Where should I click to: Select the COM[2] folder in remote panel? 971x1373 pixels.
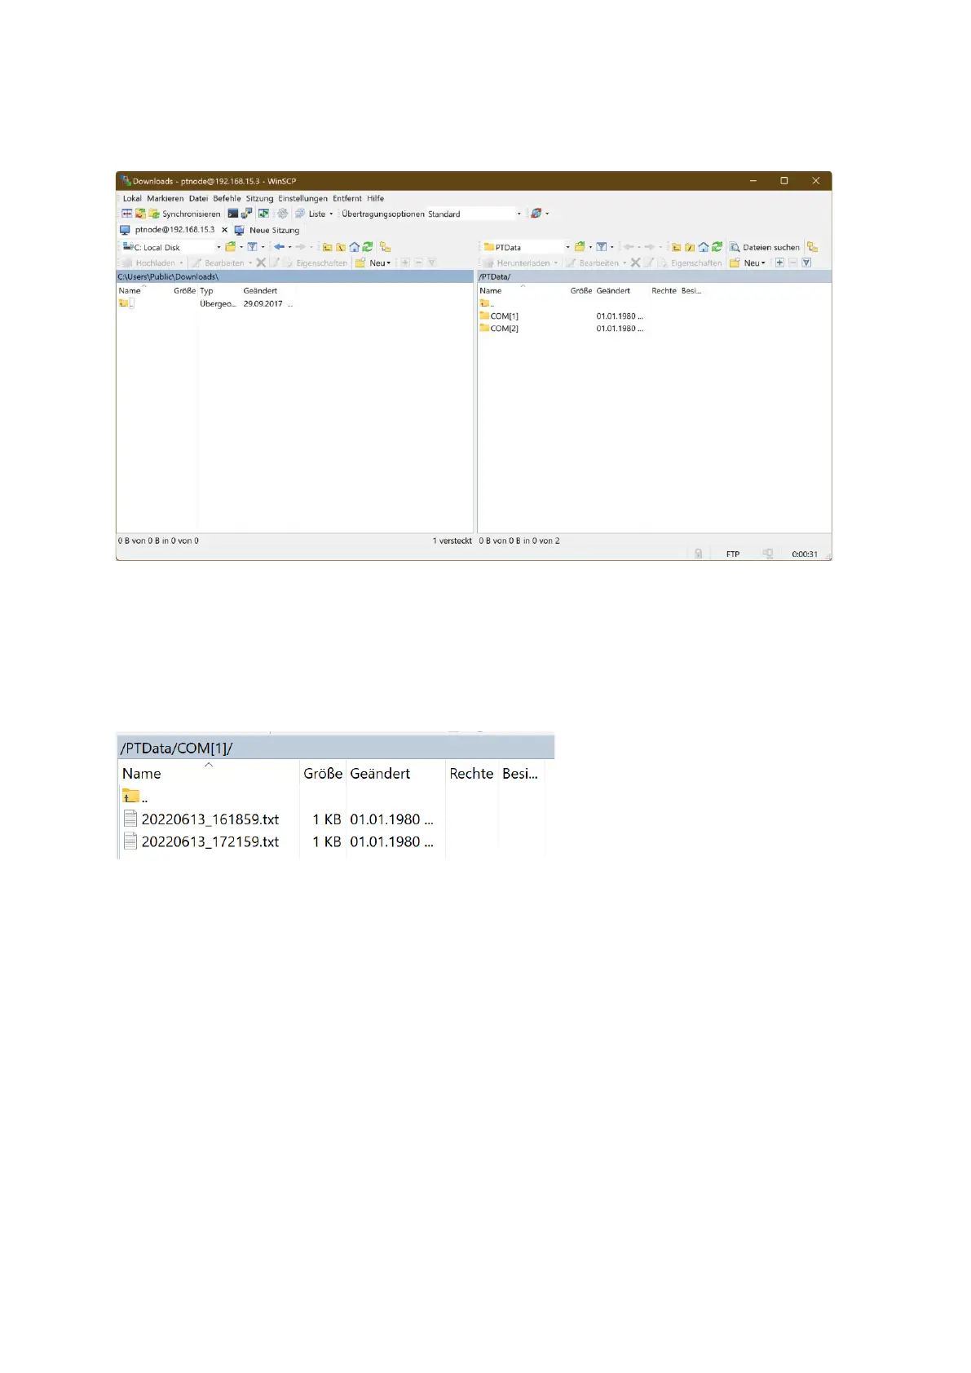coord(499,329)
